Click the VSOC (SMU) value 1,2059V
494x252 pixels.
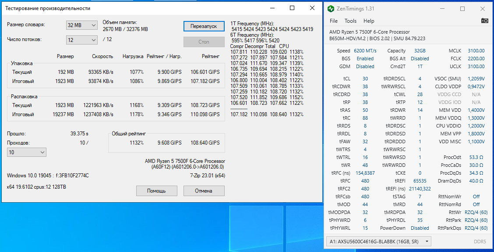tap(476, 79)
